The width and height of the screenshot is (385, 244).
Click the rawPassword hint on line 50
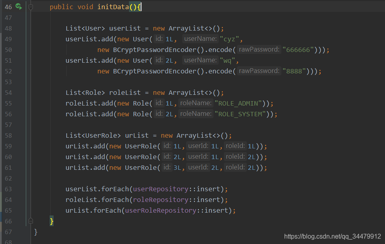click(259, 50)
